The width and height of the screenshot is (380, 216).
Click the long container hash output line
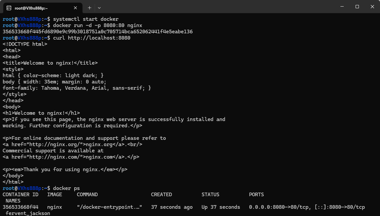pyautogui.click(x=98, y=32)
